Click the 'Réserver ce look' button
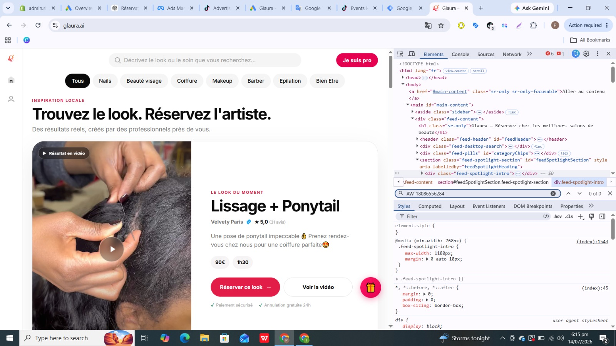The height and width of the screenshot is (346, 616). pos(245,287)
